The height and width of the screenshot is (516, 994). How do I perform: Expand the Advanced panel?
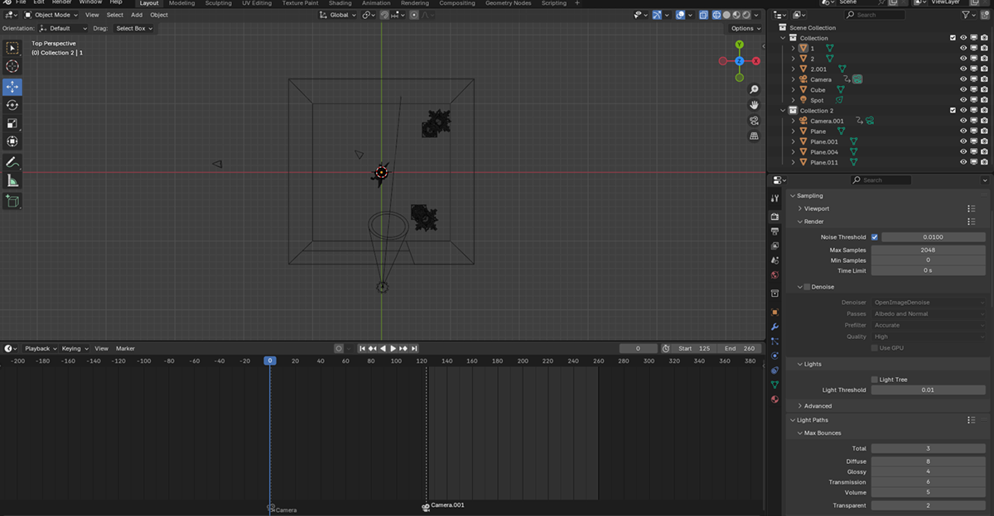click(817, 406)
